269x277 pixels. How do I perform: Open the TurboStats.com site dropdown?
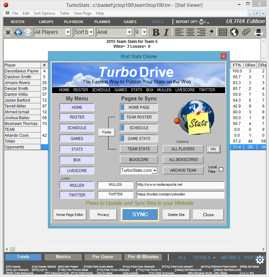(x=155, y=170)
